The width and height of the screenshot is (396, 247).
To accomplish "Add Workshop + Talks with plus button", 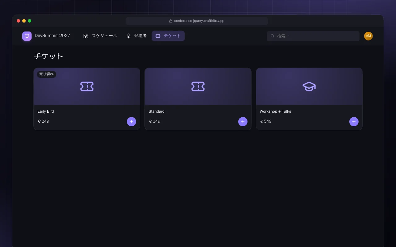I will click(x=354, y=122).
